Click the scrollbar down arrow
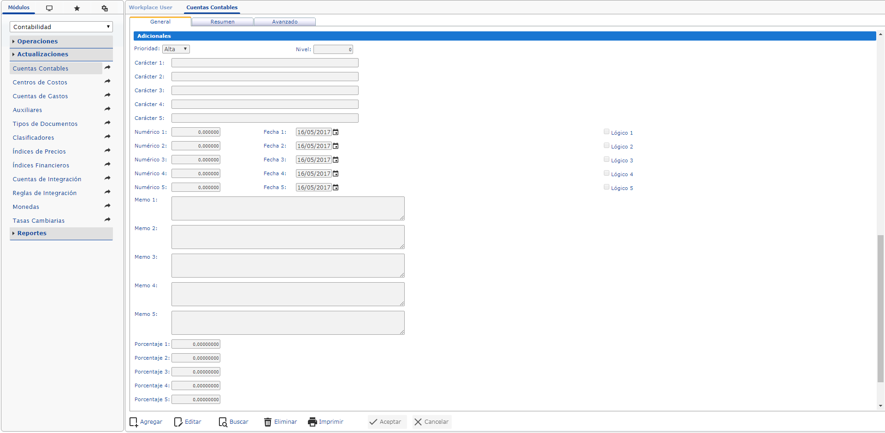This screenshot has height=433, width=885. [880, 406]
